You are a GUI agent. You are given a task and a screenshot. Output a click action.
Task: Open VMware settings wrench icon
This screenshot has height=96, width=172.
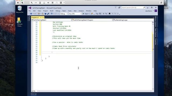pos(32,3)
